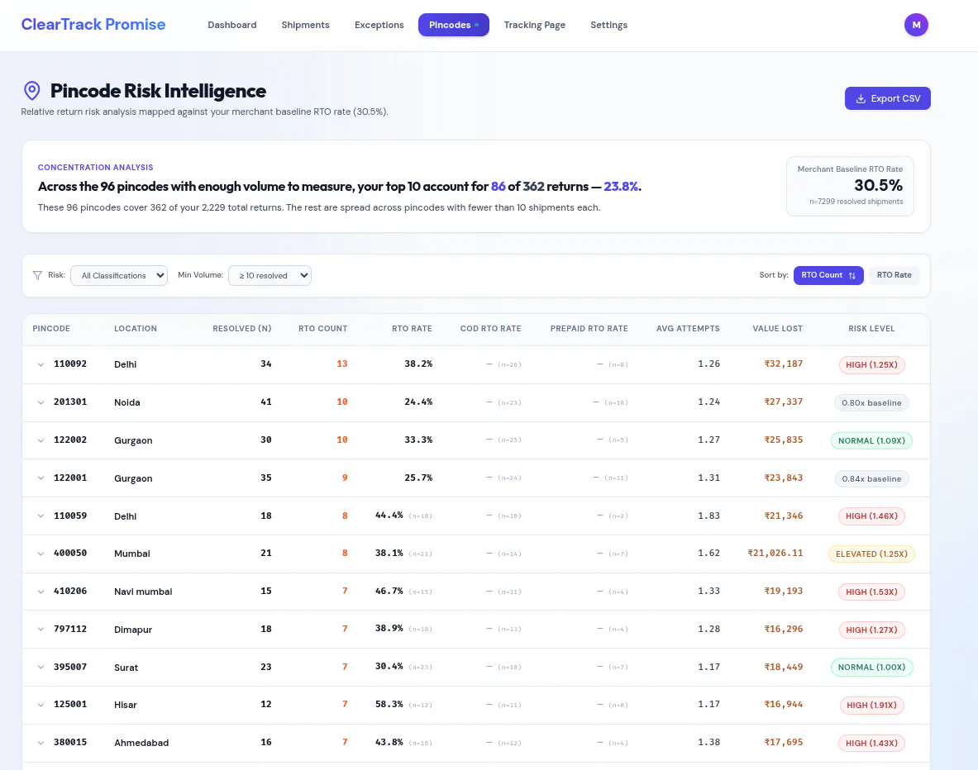
Task: Click the HIGH (1.25X) risk badge for 110092
Action: point(871,364)
